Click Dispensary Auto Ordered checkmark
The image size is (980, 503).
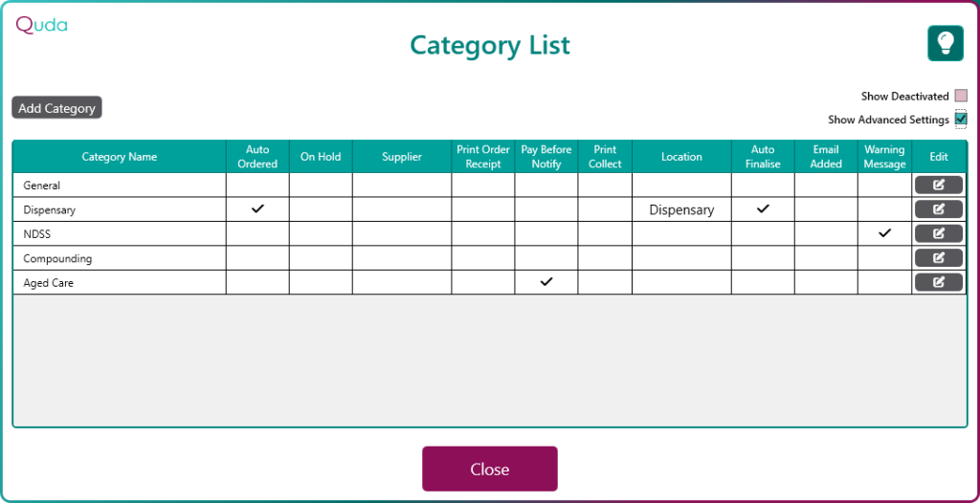(257, 209)
